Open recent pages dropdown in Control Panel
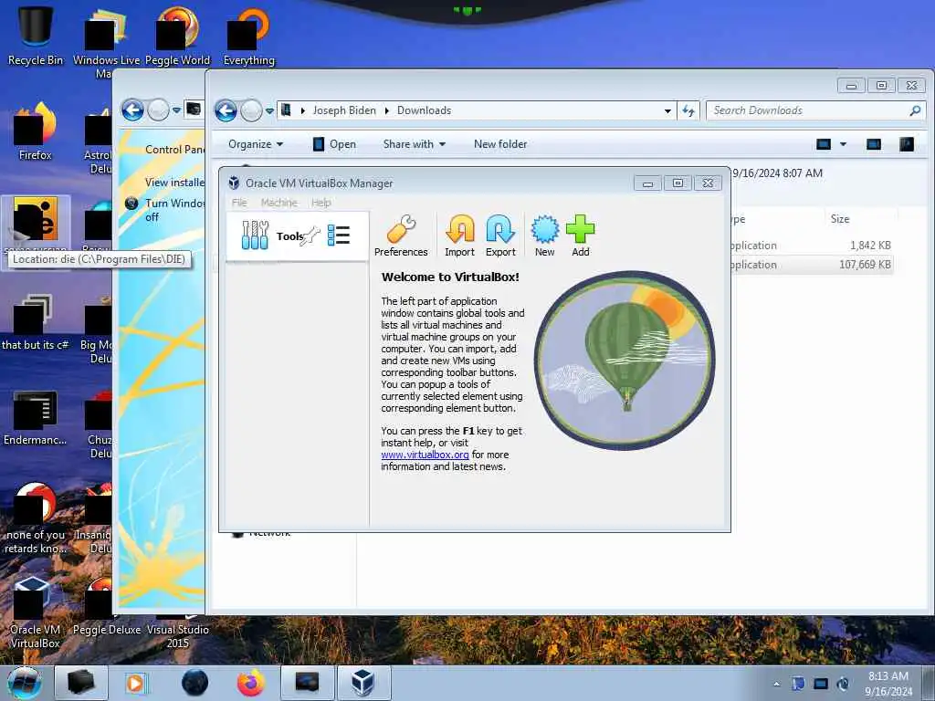Viewport: 935px width, 701px height. point(176,110)
